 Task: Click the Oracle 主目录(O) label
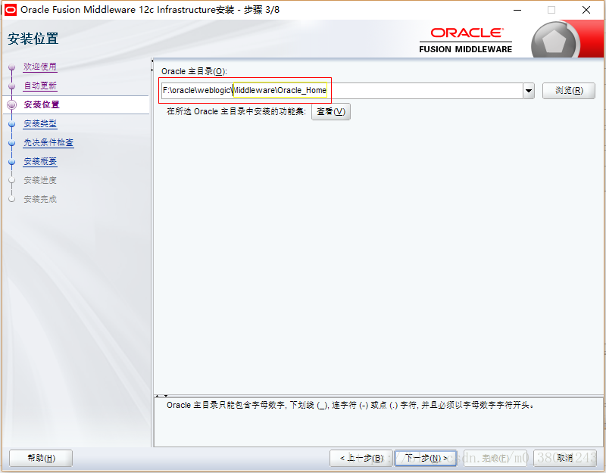click(194, 71)
